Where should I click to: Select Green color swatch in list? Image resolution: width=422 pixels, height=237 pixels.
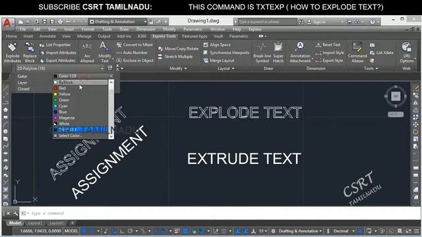[55, 100]
